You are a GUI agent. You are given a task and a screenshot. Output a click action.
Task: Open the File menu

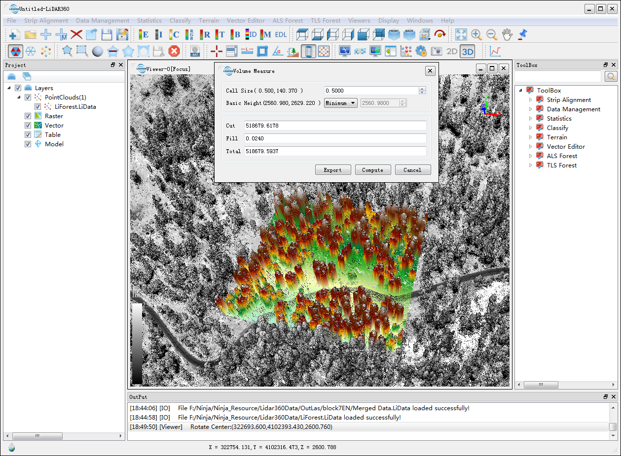click(x=12, y=21)
